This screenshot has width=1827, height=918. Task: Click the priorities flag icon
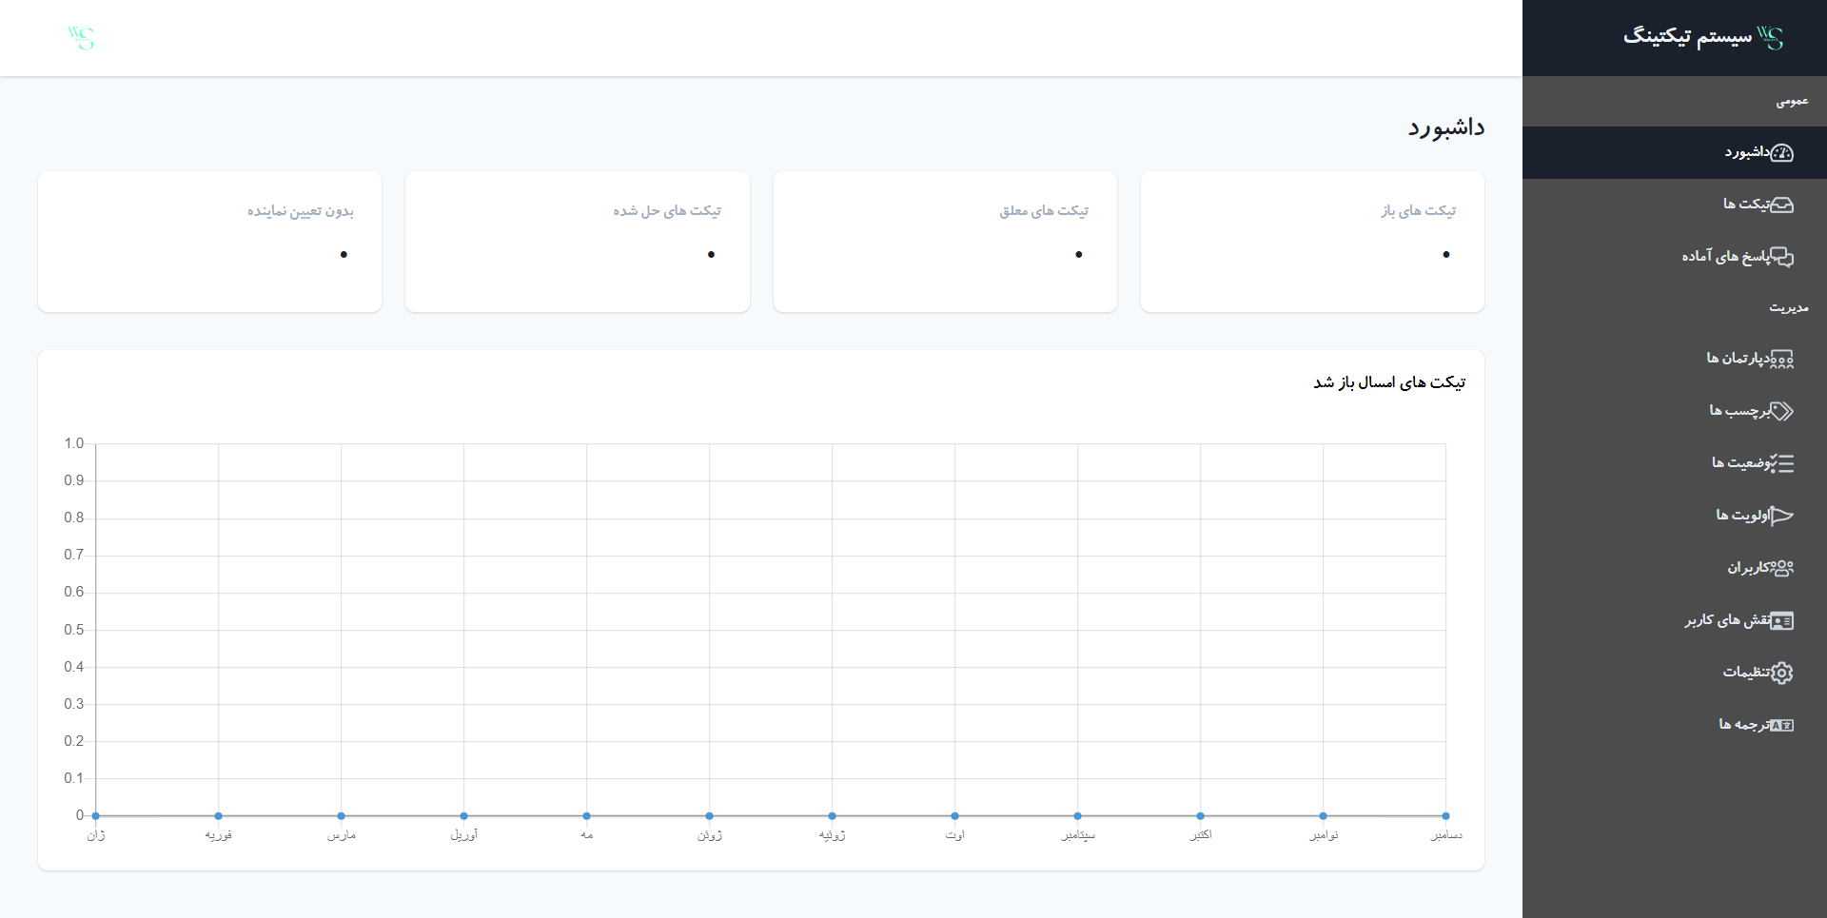pos(1781,516)
